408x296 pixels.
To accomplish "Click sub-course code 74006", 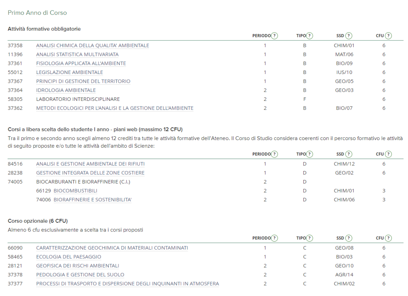I will 43,199.
